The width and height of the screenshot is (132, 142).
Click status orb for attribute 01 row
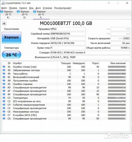click(x=4, y=67)
